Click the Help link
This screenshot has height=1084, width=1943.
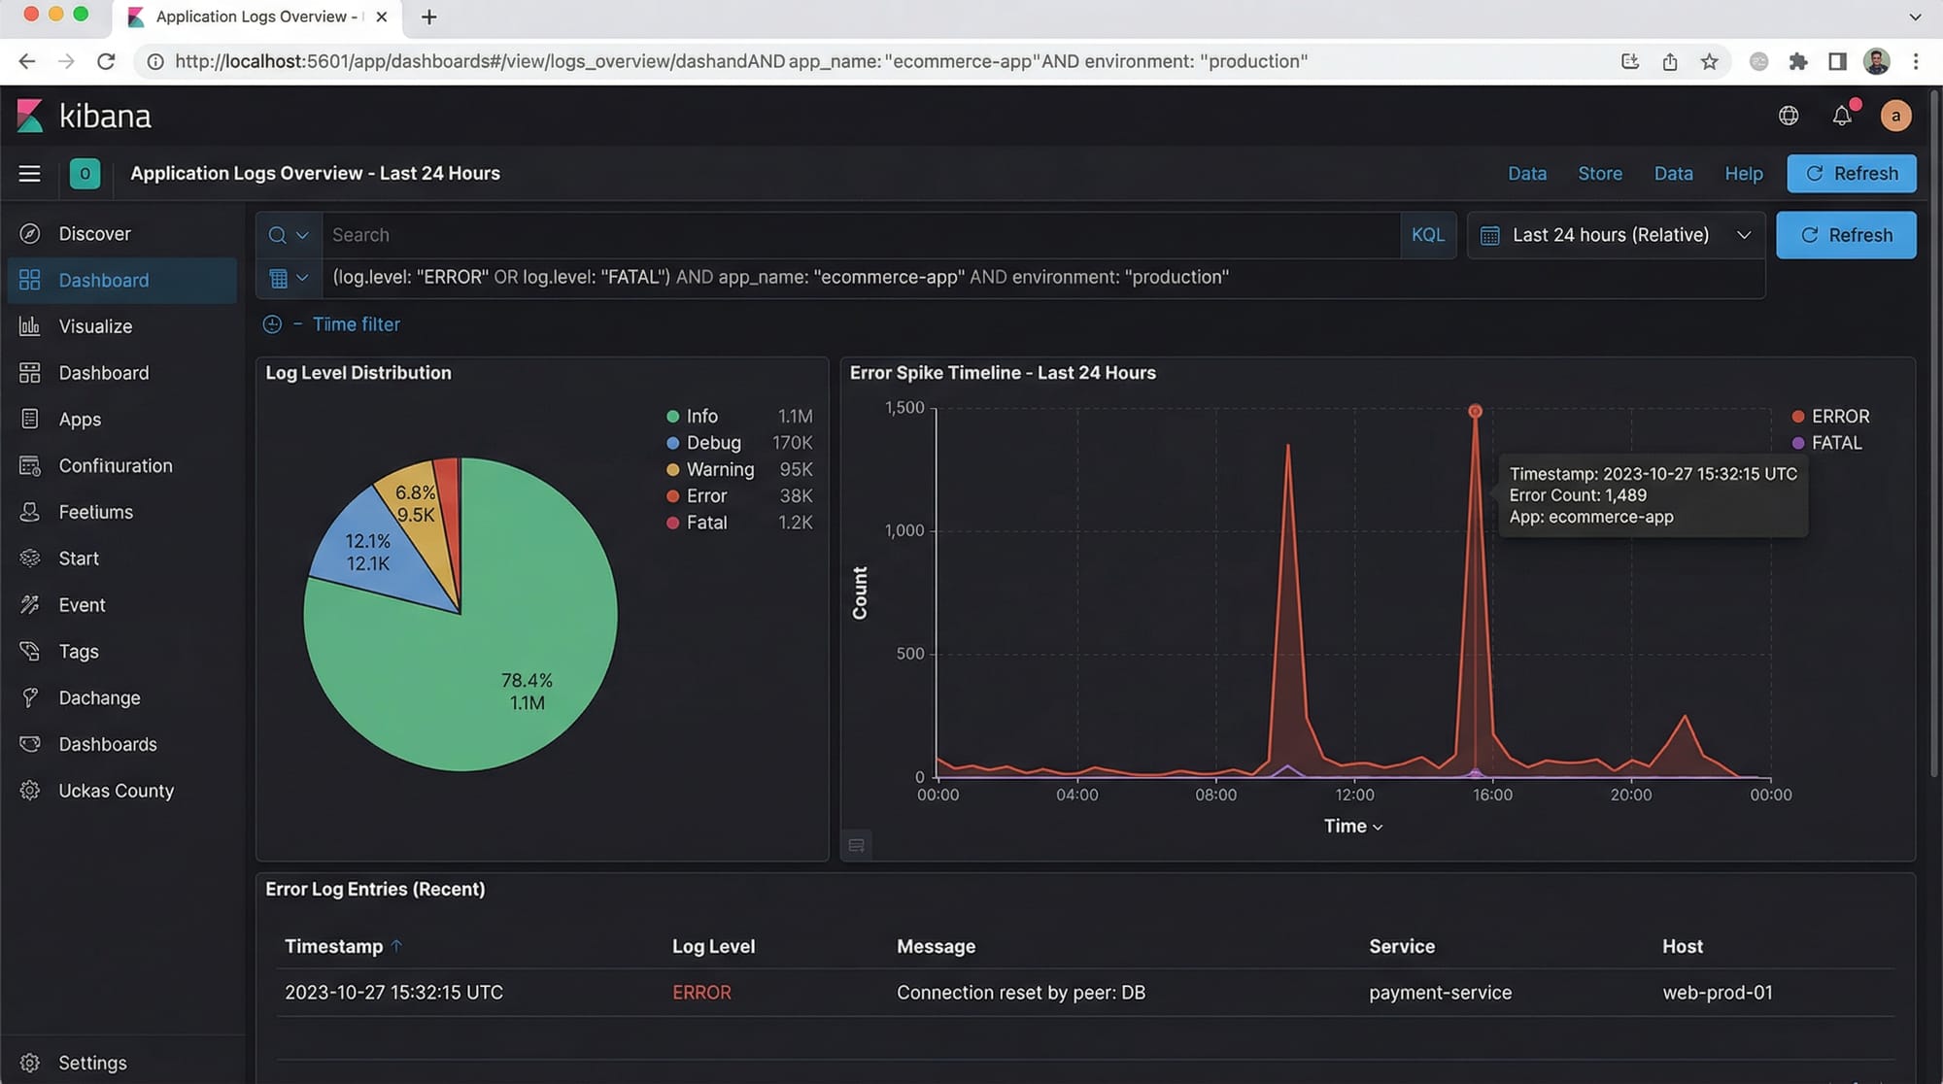(x=1743, y=174)
